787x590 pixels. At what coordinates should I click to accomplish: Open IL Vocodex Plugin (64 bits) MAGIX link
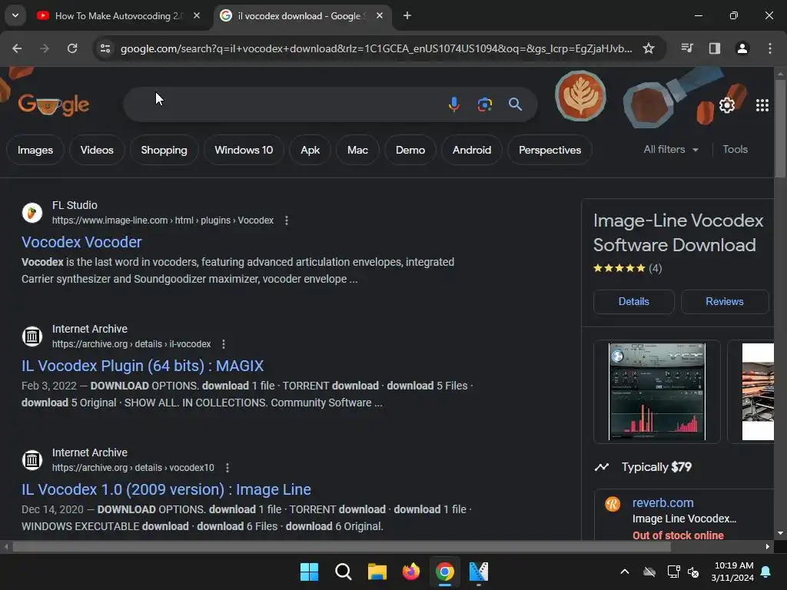(x=142, y=366)
